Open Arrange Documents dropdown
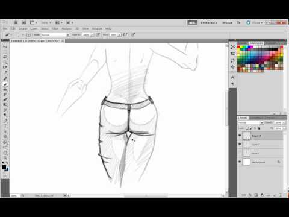The width and height of the screenshot is (289, 217). click(x=59, y=22)
